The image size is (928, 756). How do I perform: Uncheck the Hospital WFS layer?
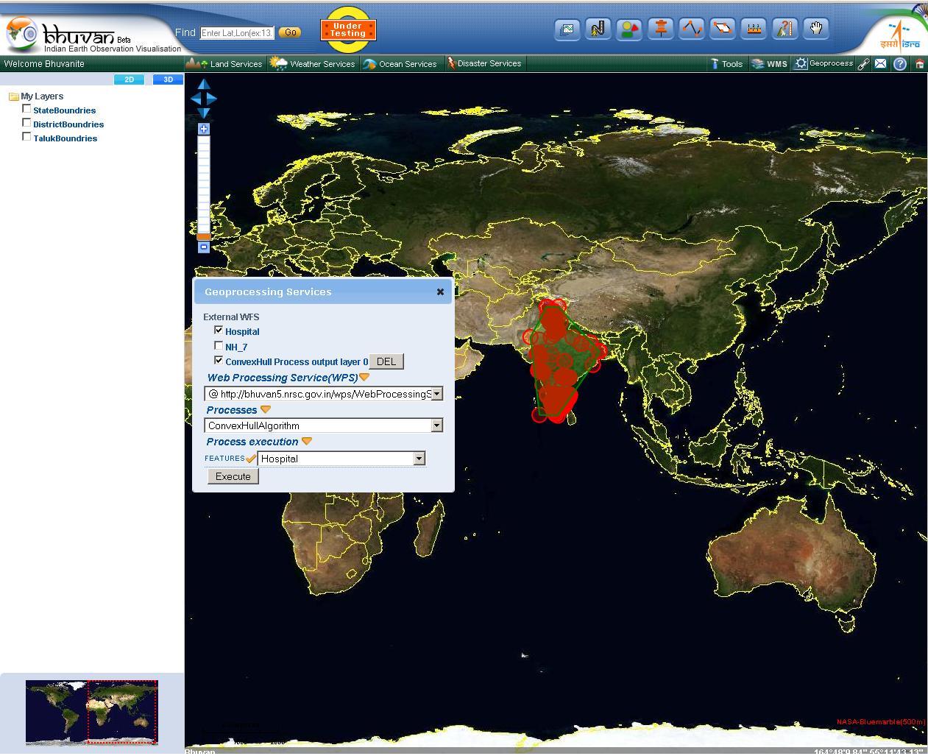(x=219, y=331)
